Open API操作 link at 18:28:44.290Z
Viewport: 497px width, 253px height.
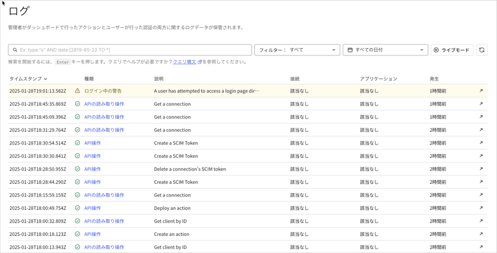pos(92,182)
